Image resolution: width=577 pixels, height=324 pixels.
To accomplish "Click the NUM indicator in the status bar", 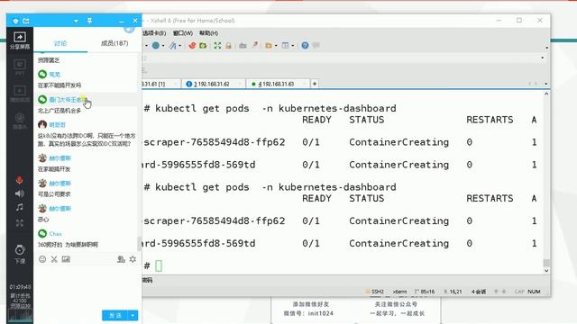I will coord(534,292).
